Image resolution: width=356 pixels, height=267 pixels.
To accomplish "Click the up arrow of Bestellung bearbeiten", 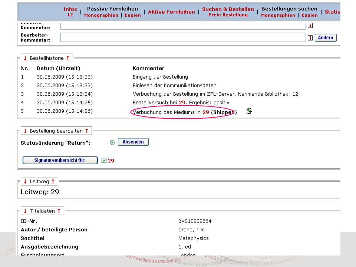I will click(86, 131).
